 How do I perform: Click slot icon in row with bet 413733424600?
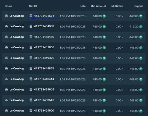point(7,111)
